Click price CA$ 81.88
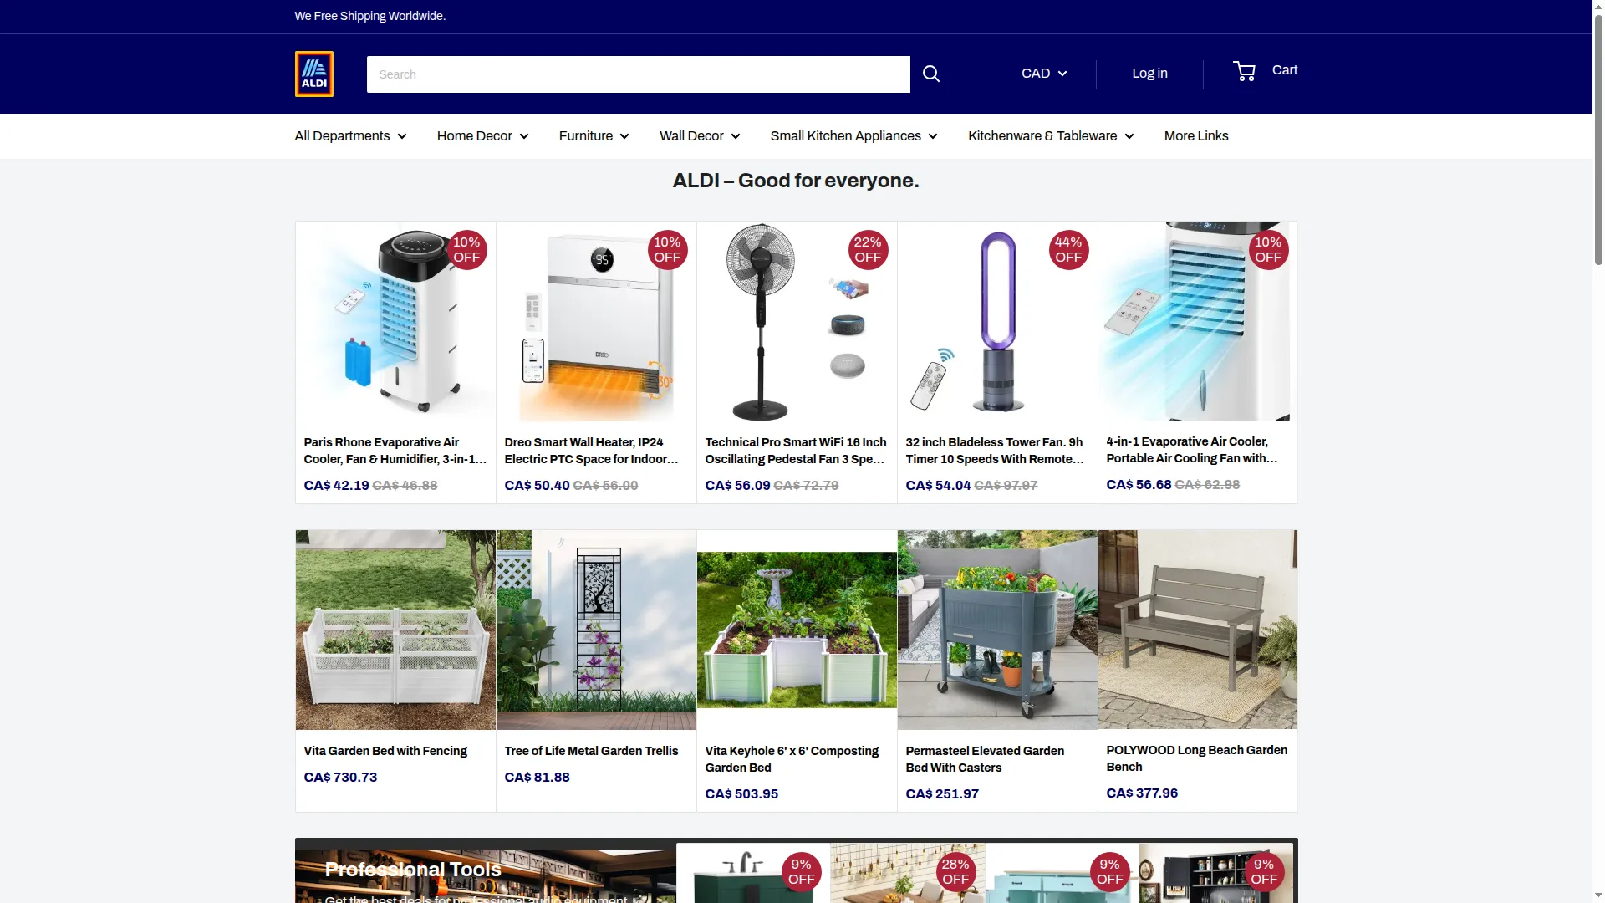 537,777
